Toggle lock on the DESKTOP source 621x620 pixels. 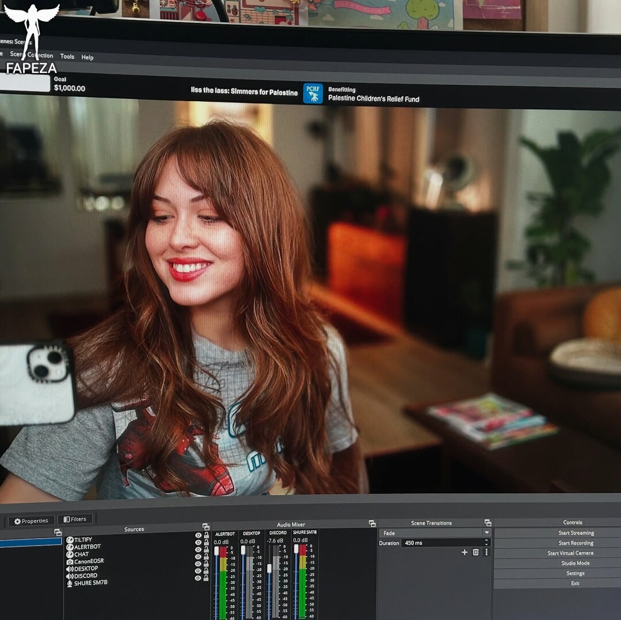(x=206, y=564)
